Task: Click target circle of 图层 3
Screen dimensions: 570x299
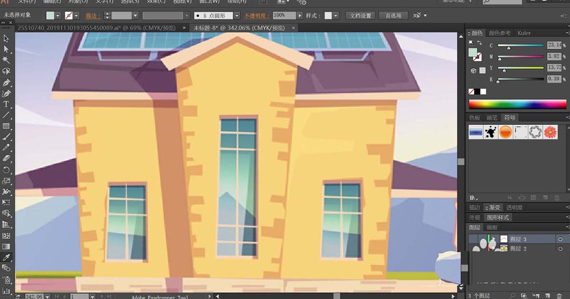Action: (560, 239)
